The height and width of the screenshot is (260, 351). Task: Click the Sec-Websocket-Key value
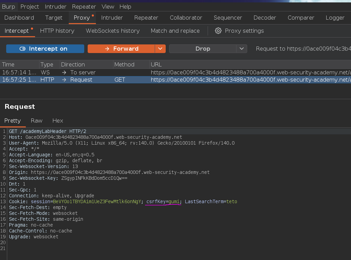coord(94,178)
